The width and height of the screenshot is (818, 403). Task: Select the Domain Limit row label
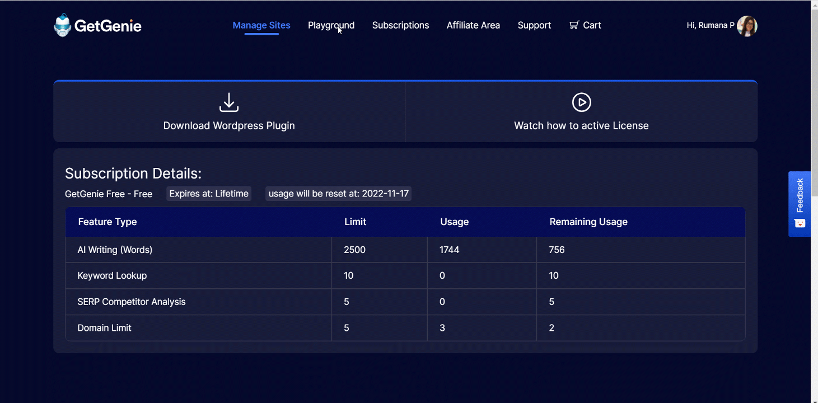104,327
